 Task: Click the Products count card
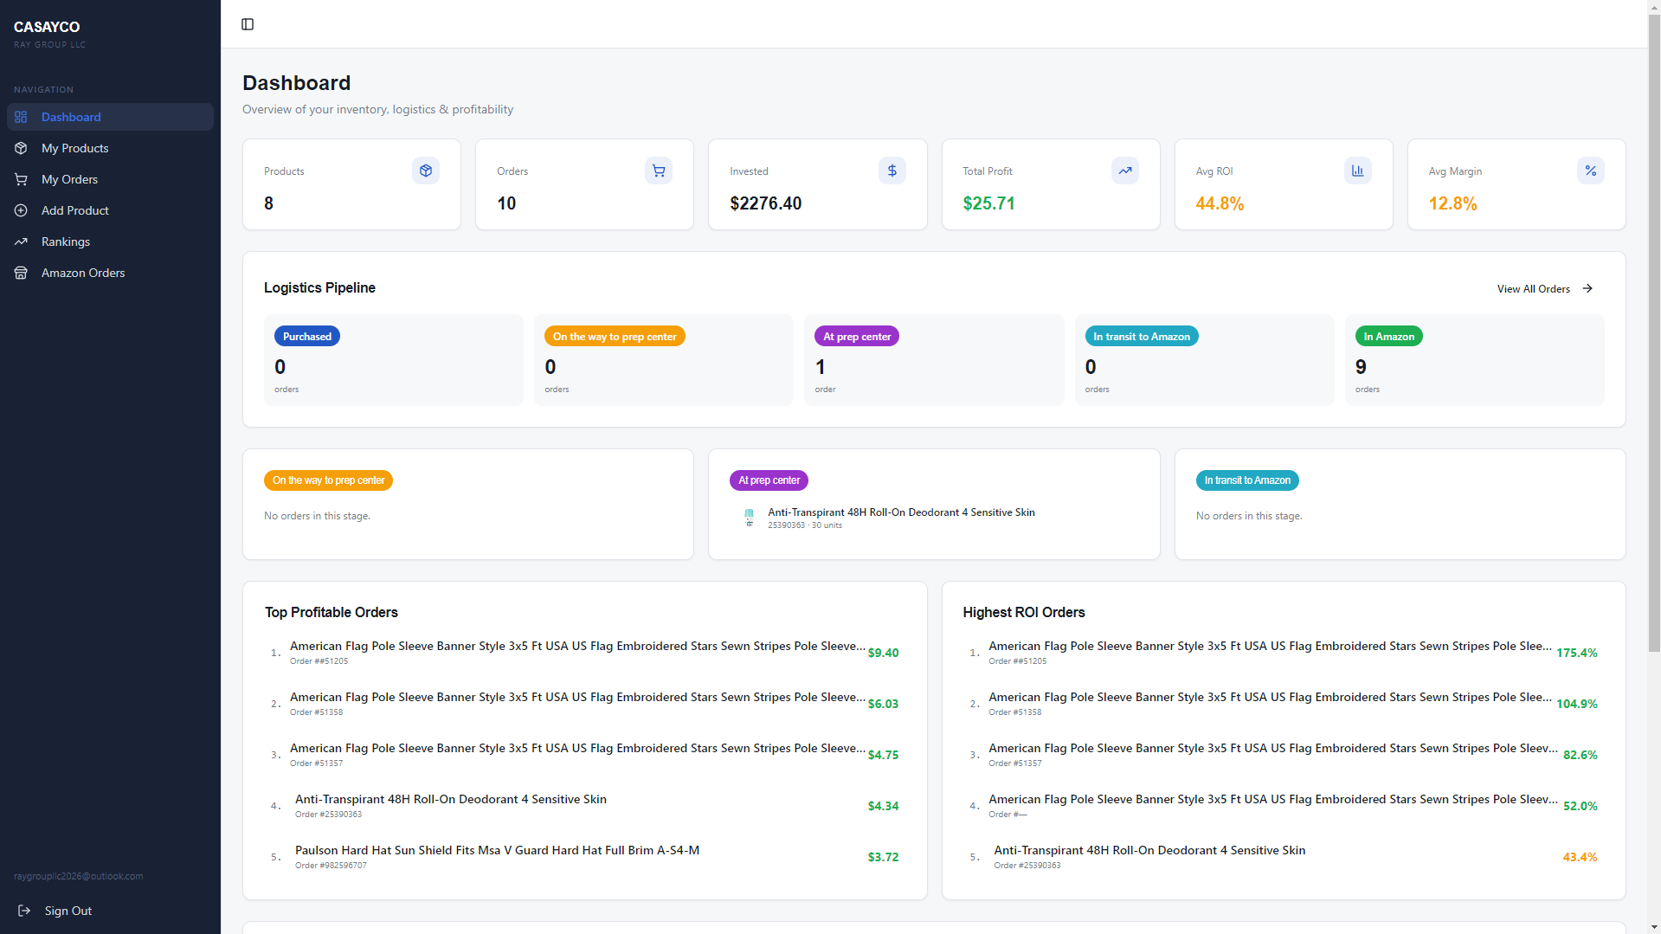point(351,184)
